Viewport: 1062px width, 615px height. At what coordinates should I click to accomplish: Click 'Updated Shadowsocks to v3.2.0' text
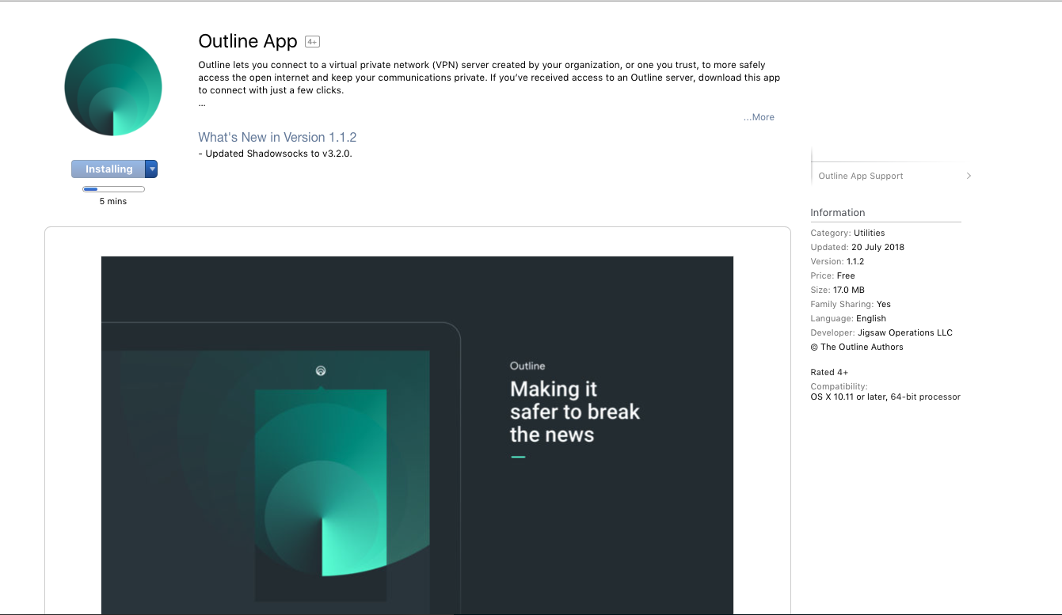click(275, 154)
